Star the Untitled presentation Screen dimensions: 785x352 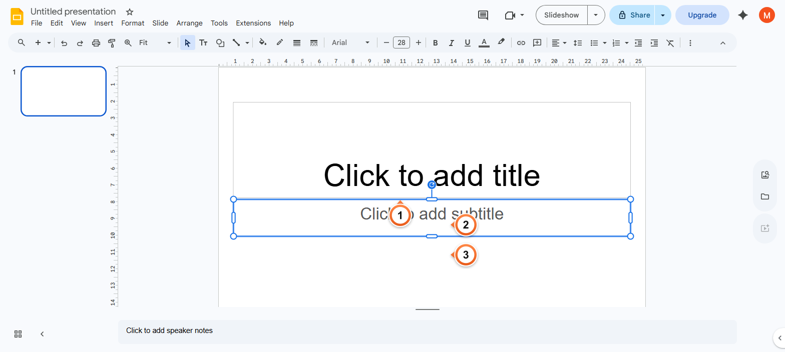click(130, 11)
